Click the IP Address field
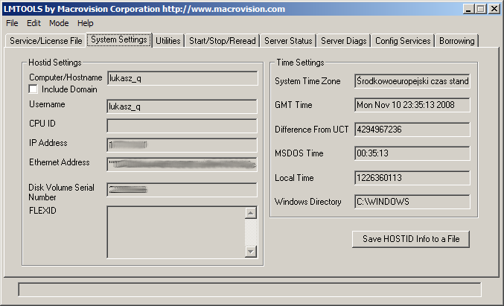 [182, 145]
